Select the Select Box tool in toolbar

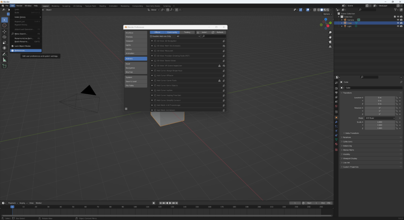coord(4,20)
